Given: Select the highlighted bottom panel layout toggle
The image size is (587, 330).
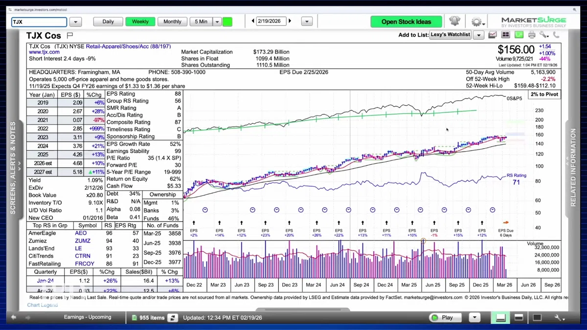Looking at the screenshot, I should pos(500,318).
